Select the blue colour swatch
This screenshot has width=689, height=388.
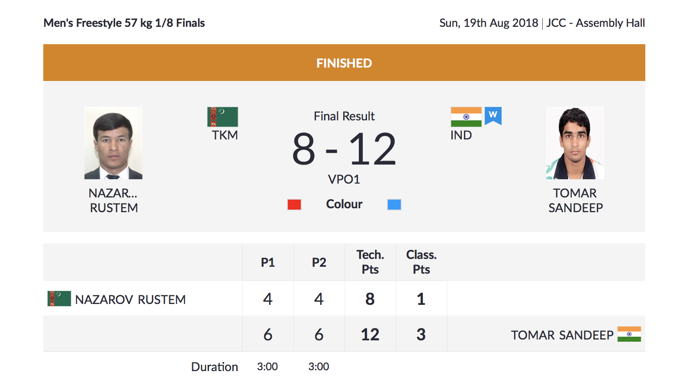[x=394, y=204]
